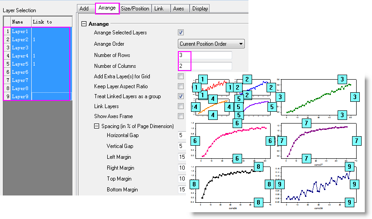
Task: Toggle Arrange Selected Layers checkbox
Action: (181, 33)
